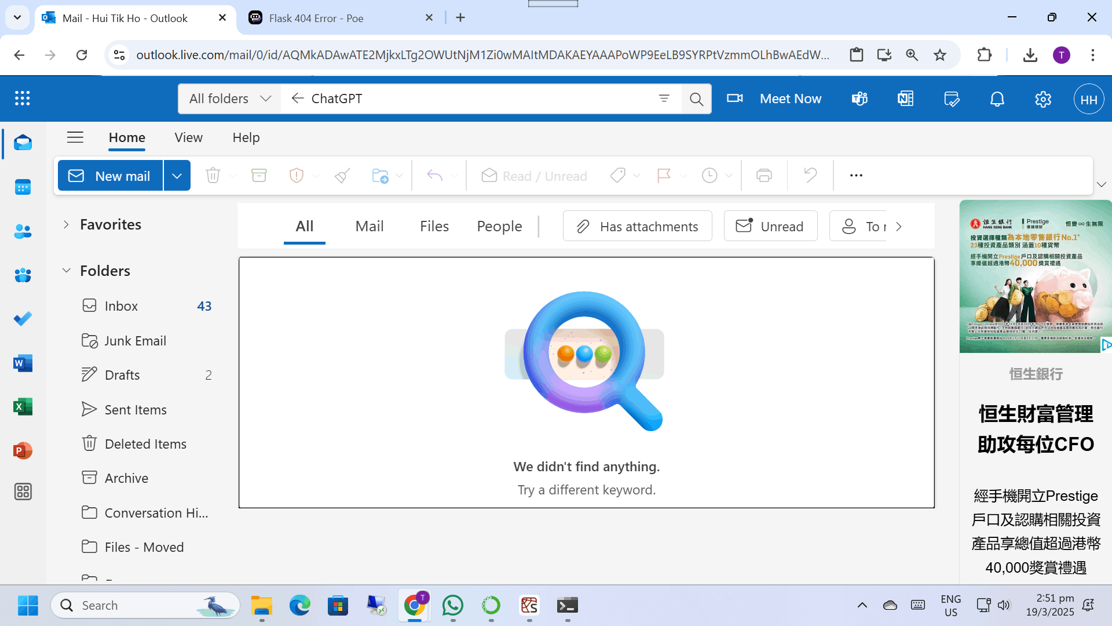Open the Inbox folder

coord(121,306)
